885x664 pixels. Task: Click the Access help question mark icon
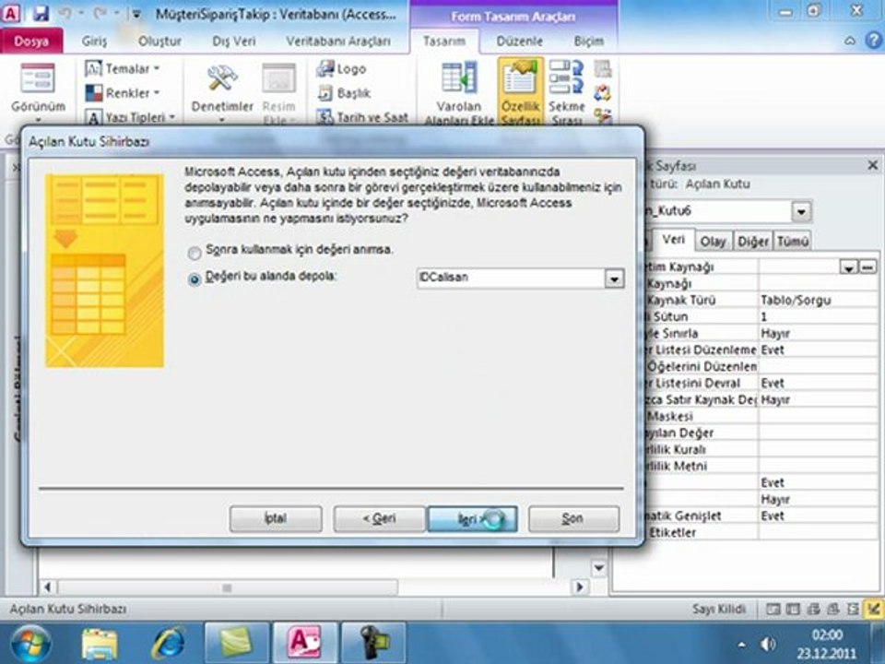(874, 41)
